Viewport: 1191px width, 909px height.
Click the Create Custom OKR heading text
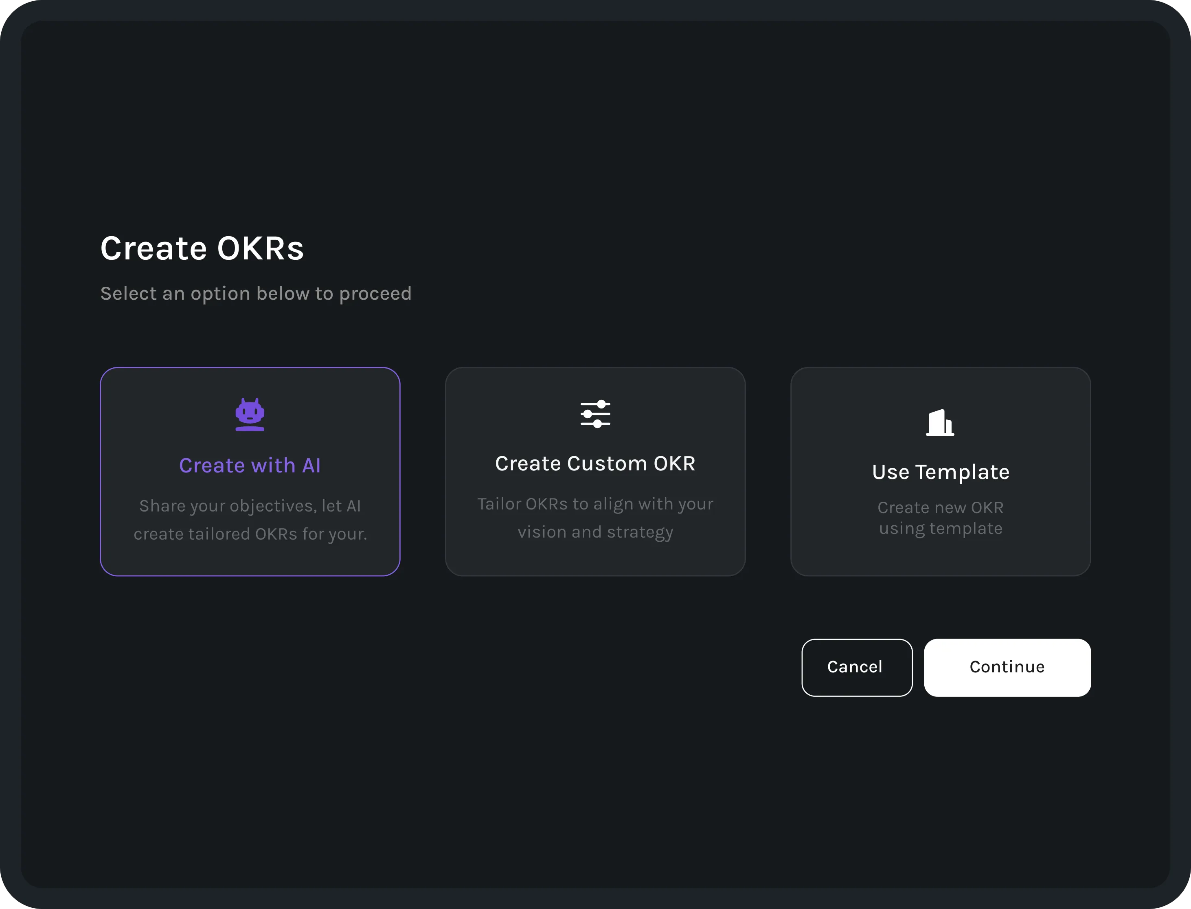(595, 464)
